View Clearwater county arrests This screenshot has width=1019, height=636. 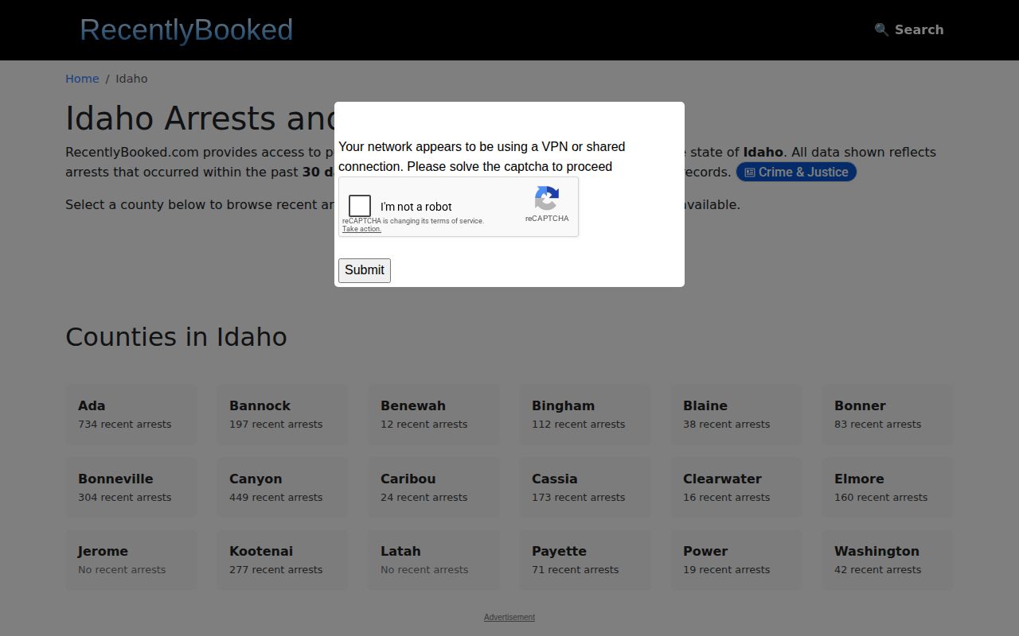[736, 487]
